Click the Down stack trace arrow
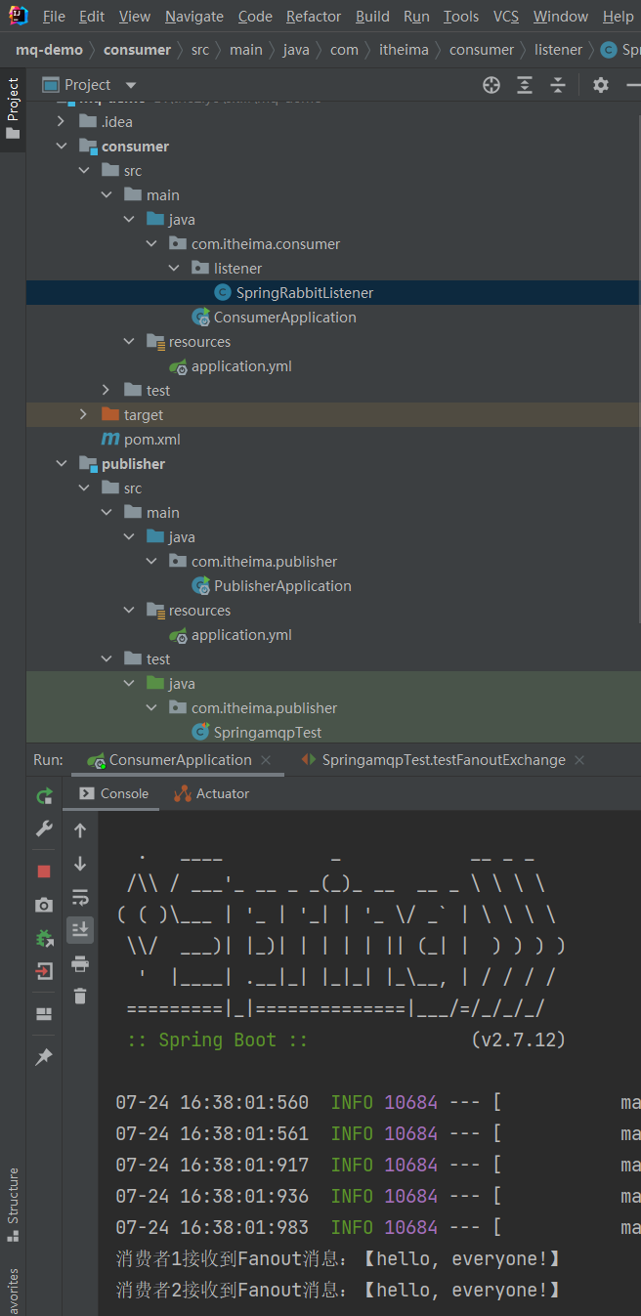This screenshot has height=1316, width=641. coord(80,864)
